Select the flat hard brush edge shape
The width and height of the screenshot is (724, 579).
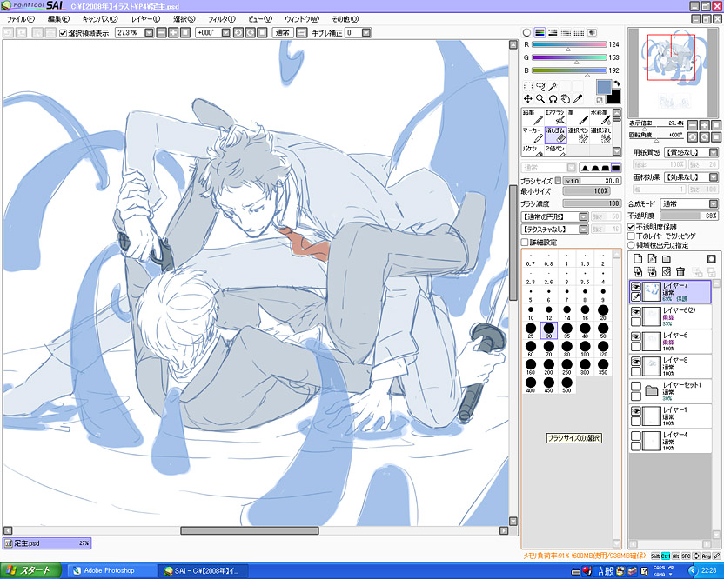pos(615,168)
